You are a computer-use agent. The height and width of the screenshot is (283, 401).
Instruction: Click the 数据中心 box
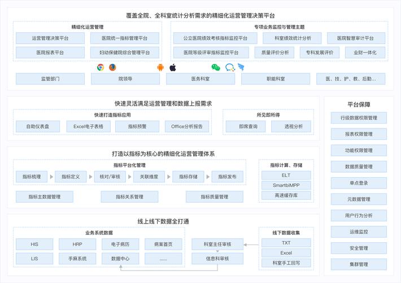[x=120, y=259]
